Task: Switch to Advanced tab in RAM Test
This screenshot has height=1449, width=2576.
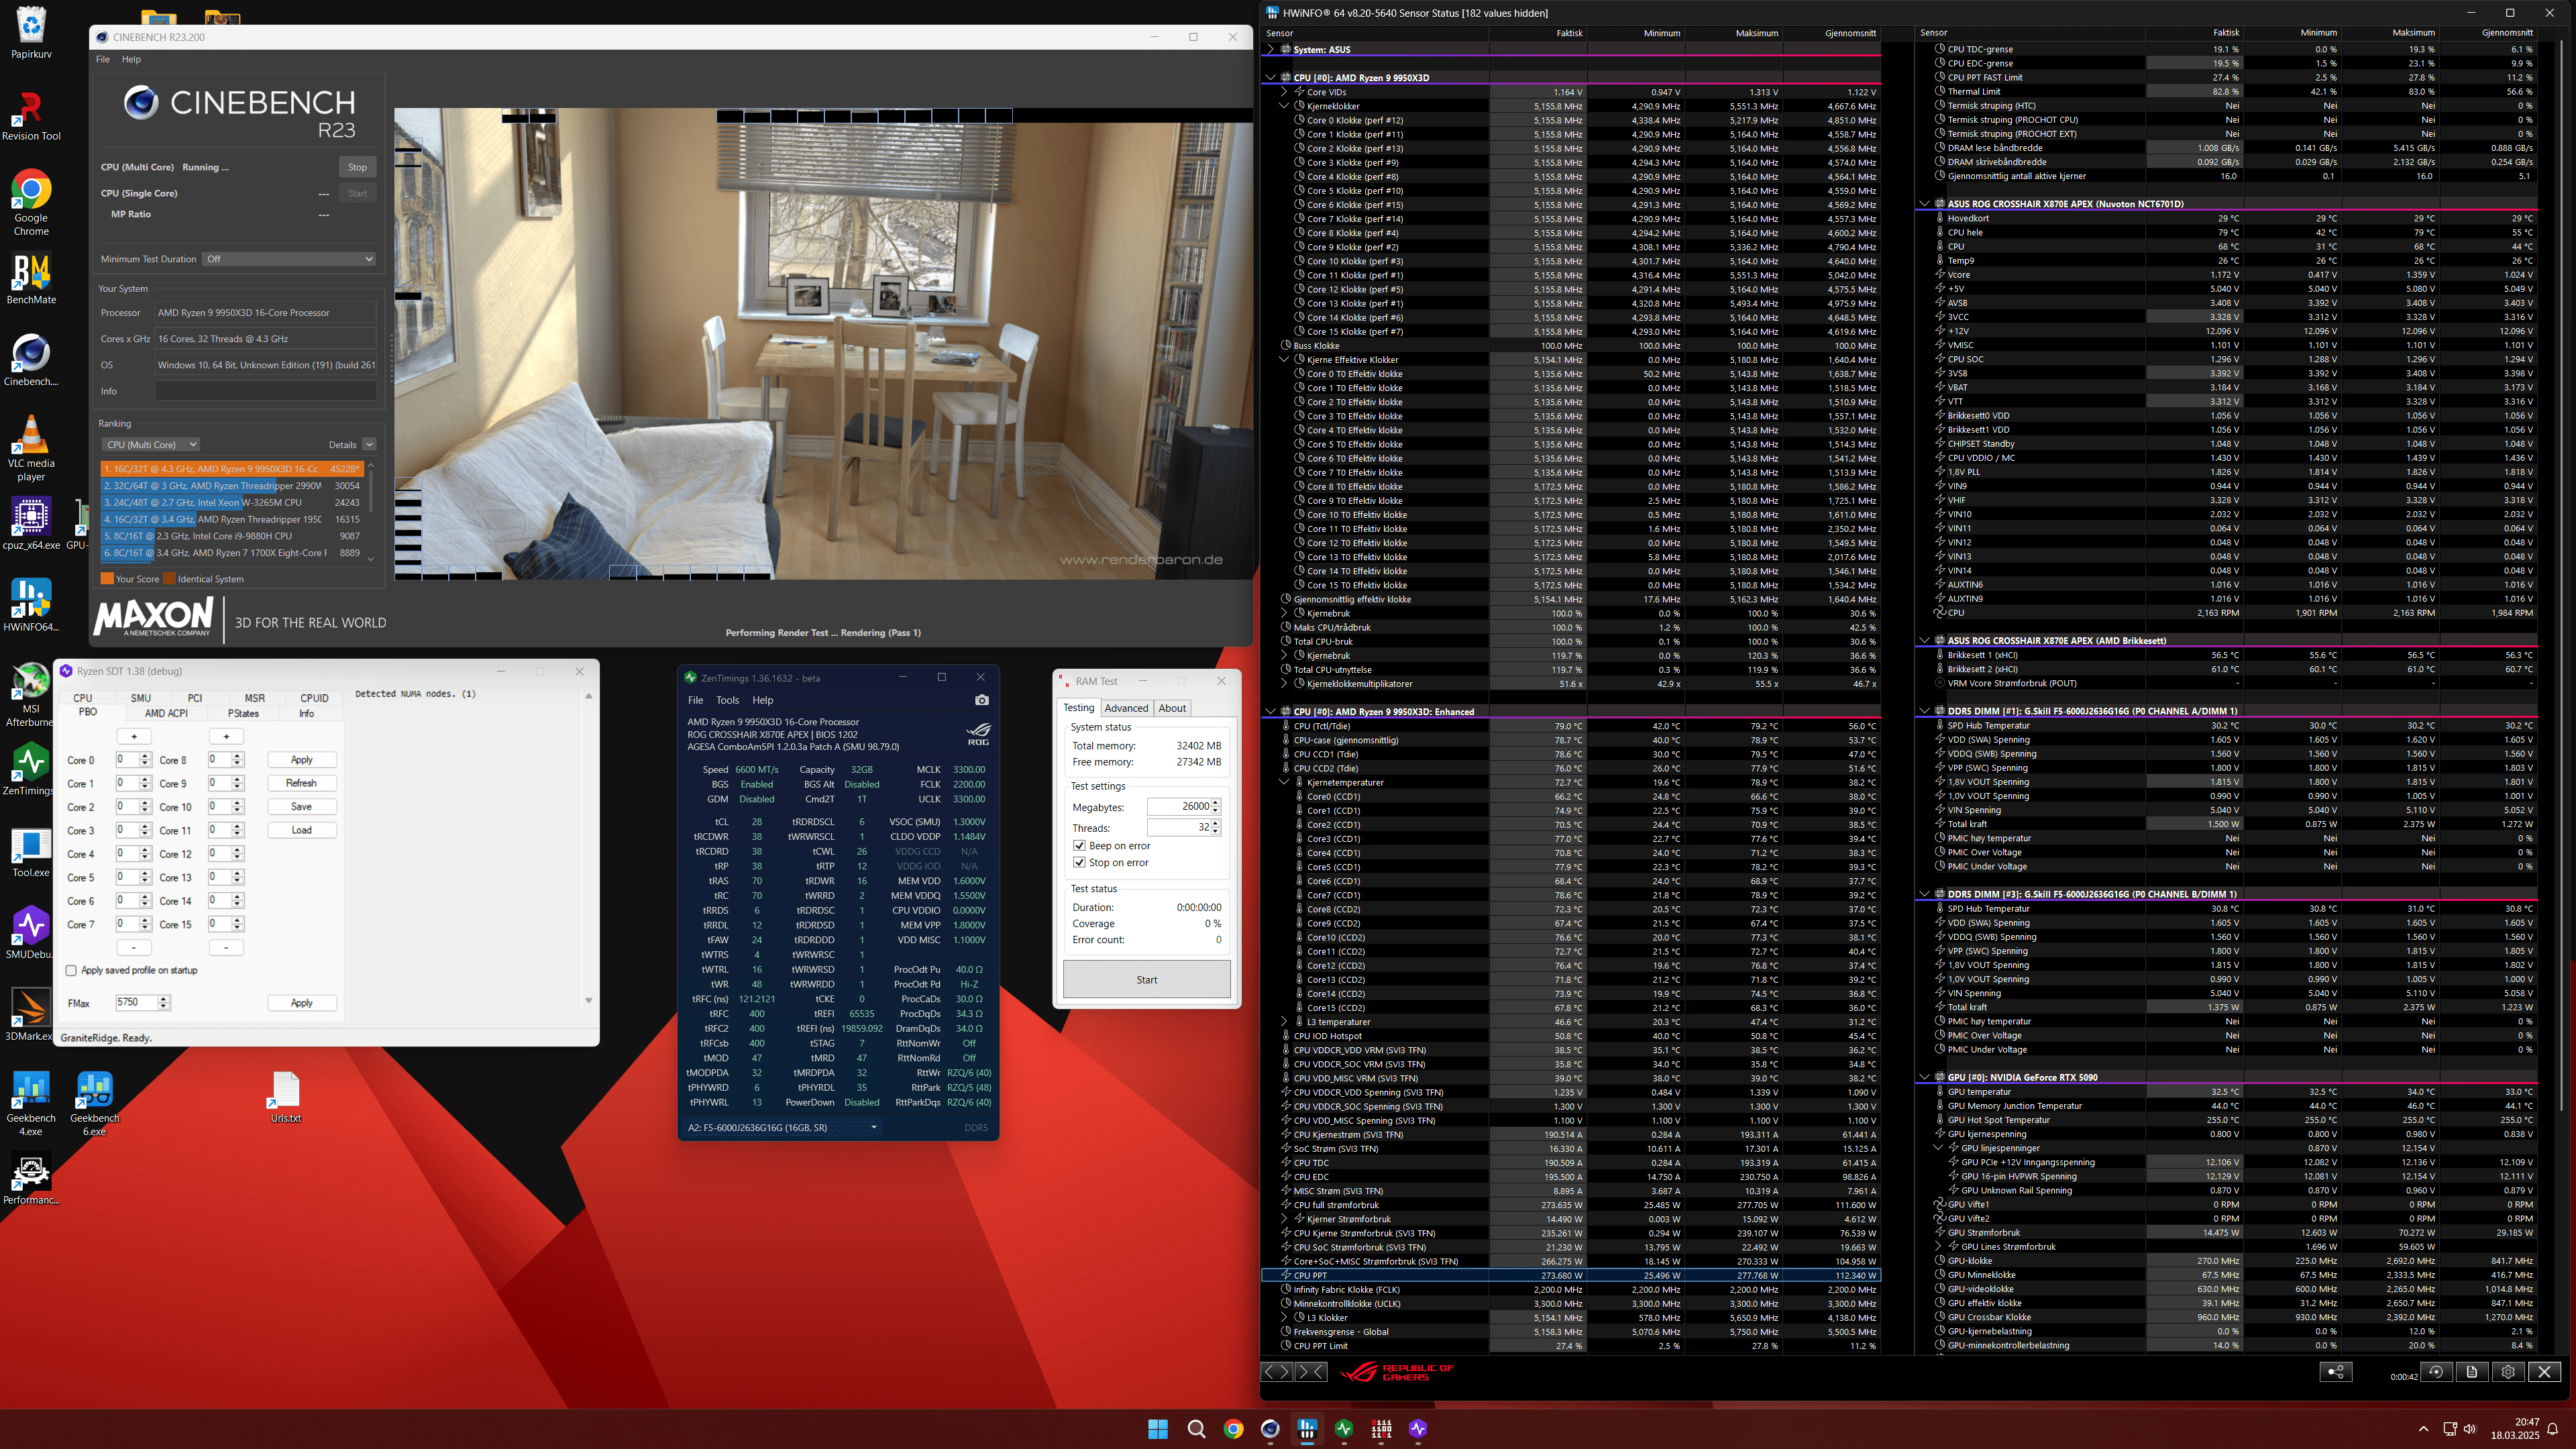Action: [1126, 708]
